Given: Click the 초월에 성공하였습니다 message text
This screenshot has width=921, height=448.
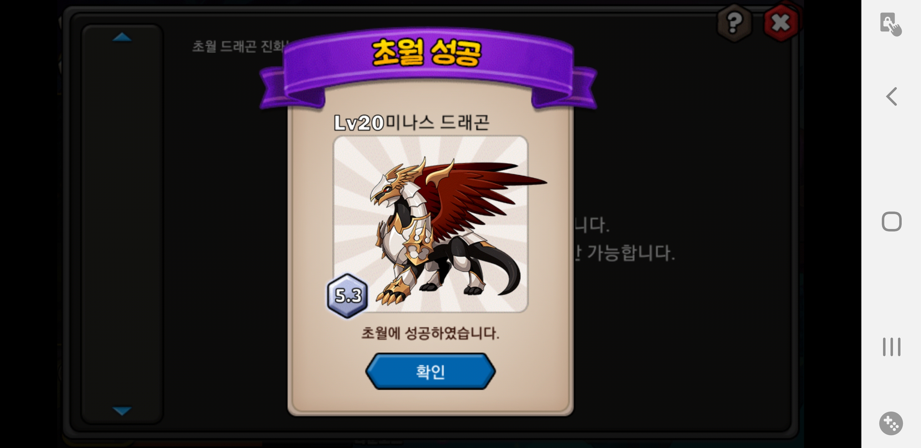Looking at the screenshot, I should [430, 333].
